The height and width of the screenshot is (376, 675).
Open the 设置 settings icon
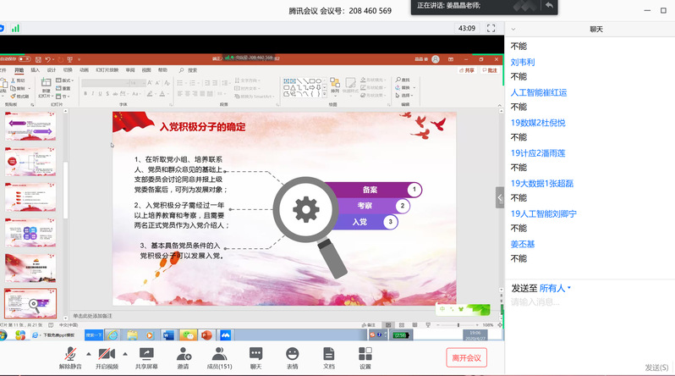[365, 357]
